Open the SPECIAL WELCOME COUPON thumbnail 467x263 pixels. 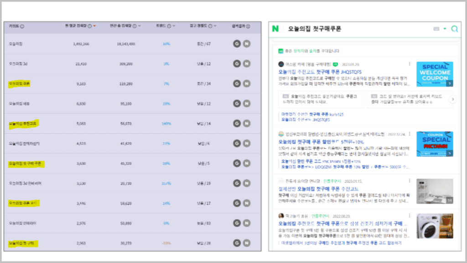click(x=435, y=74)
